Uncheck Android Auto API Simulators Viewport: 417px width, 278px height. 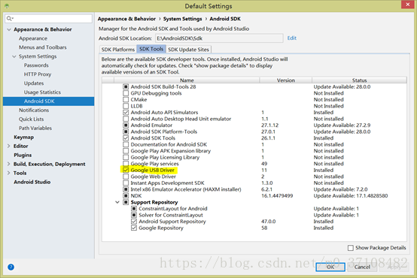pyautogui.click(x=126, y=112)
